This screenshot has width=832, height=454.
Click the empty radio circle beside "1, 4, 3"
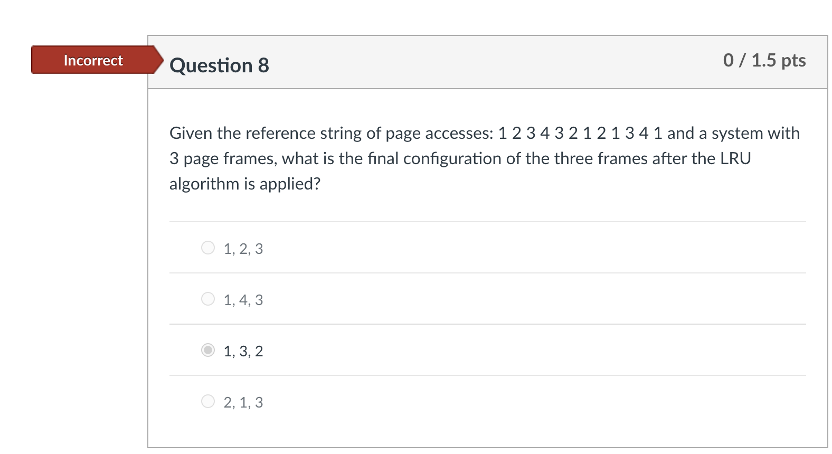click(208, 299)
